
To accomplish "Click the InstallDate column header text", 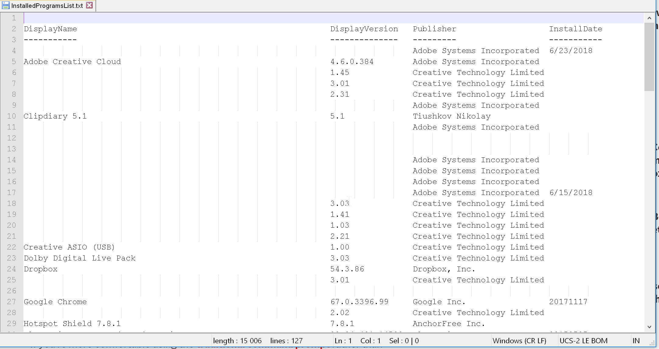I will [x=575, y=29].
